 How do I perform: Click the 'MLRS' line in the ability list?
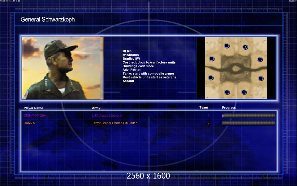click(x=127, y=51)
